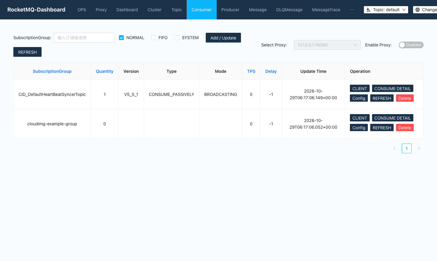Image resolution: width=437 pixels, height=261 pixels.
Task: Open CLIENT for cloudimg-example-group
Action: pyautogui.click(x=360, y=118)
